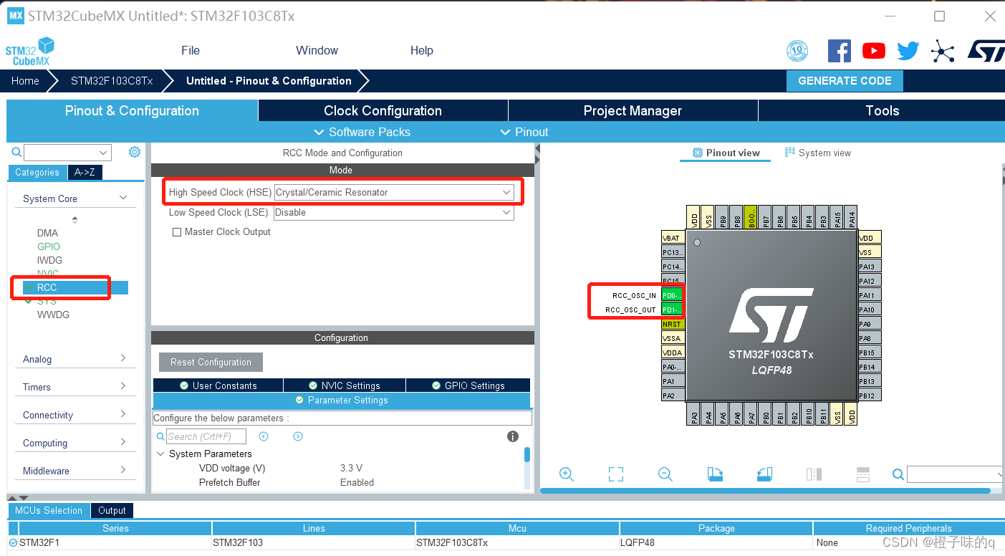
Task: Click the PA9 pin on the chip
Action: click(869, 324)
